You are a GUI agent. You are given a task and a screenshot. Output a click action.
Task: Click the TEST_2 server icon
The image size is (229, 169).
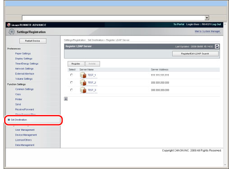click(x=83, y=82)
